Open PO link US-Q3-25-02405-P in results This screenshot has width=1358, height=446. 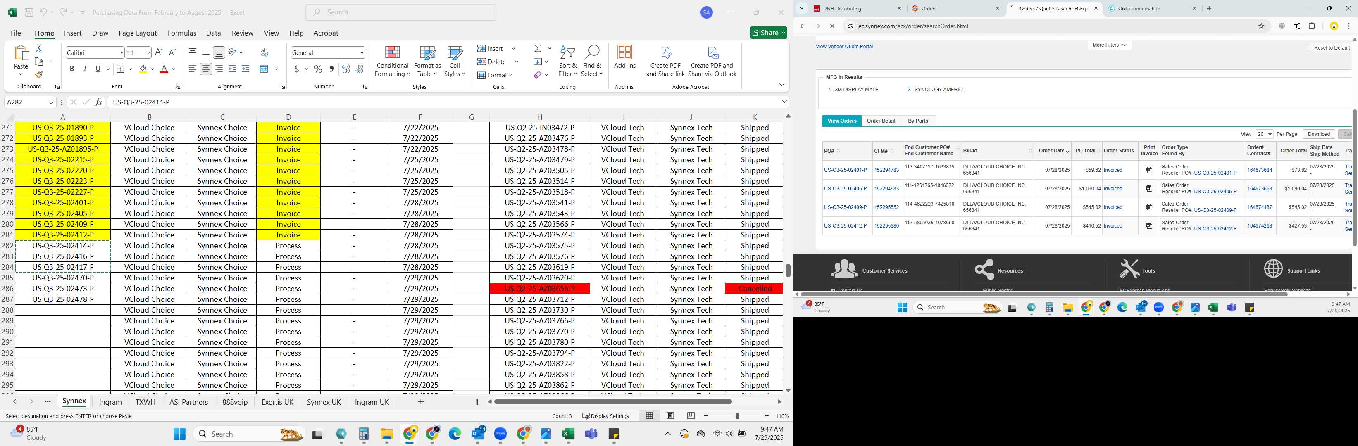pyautogui.click(x=845, y=188)
